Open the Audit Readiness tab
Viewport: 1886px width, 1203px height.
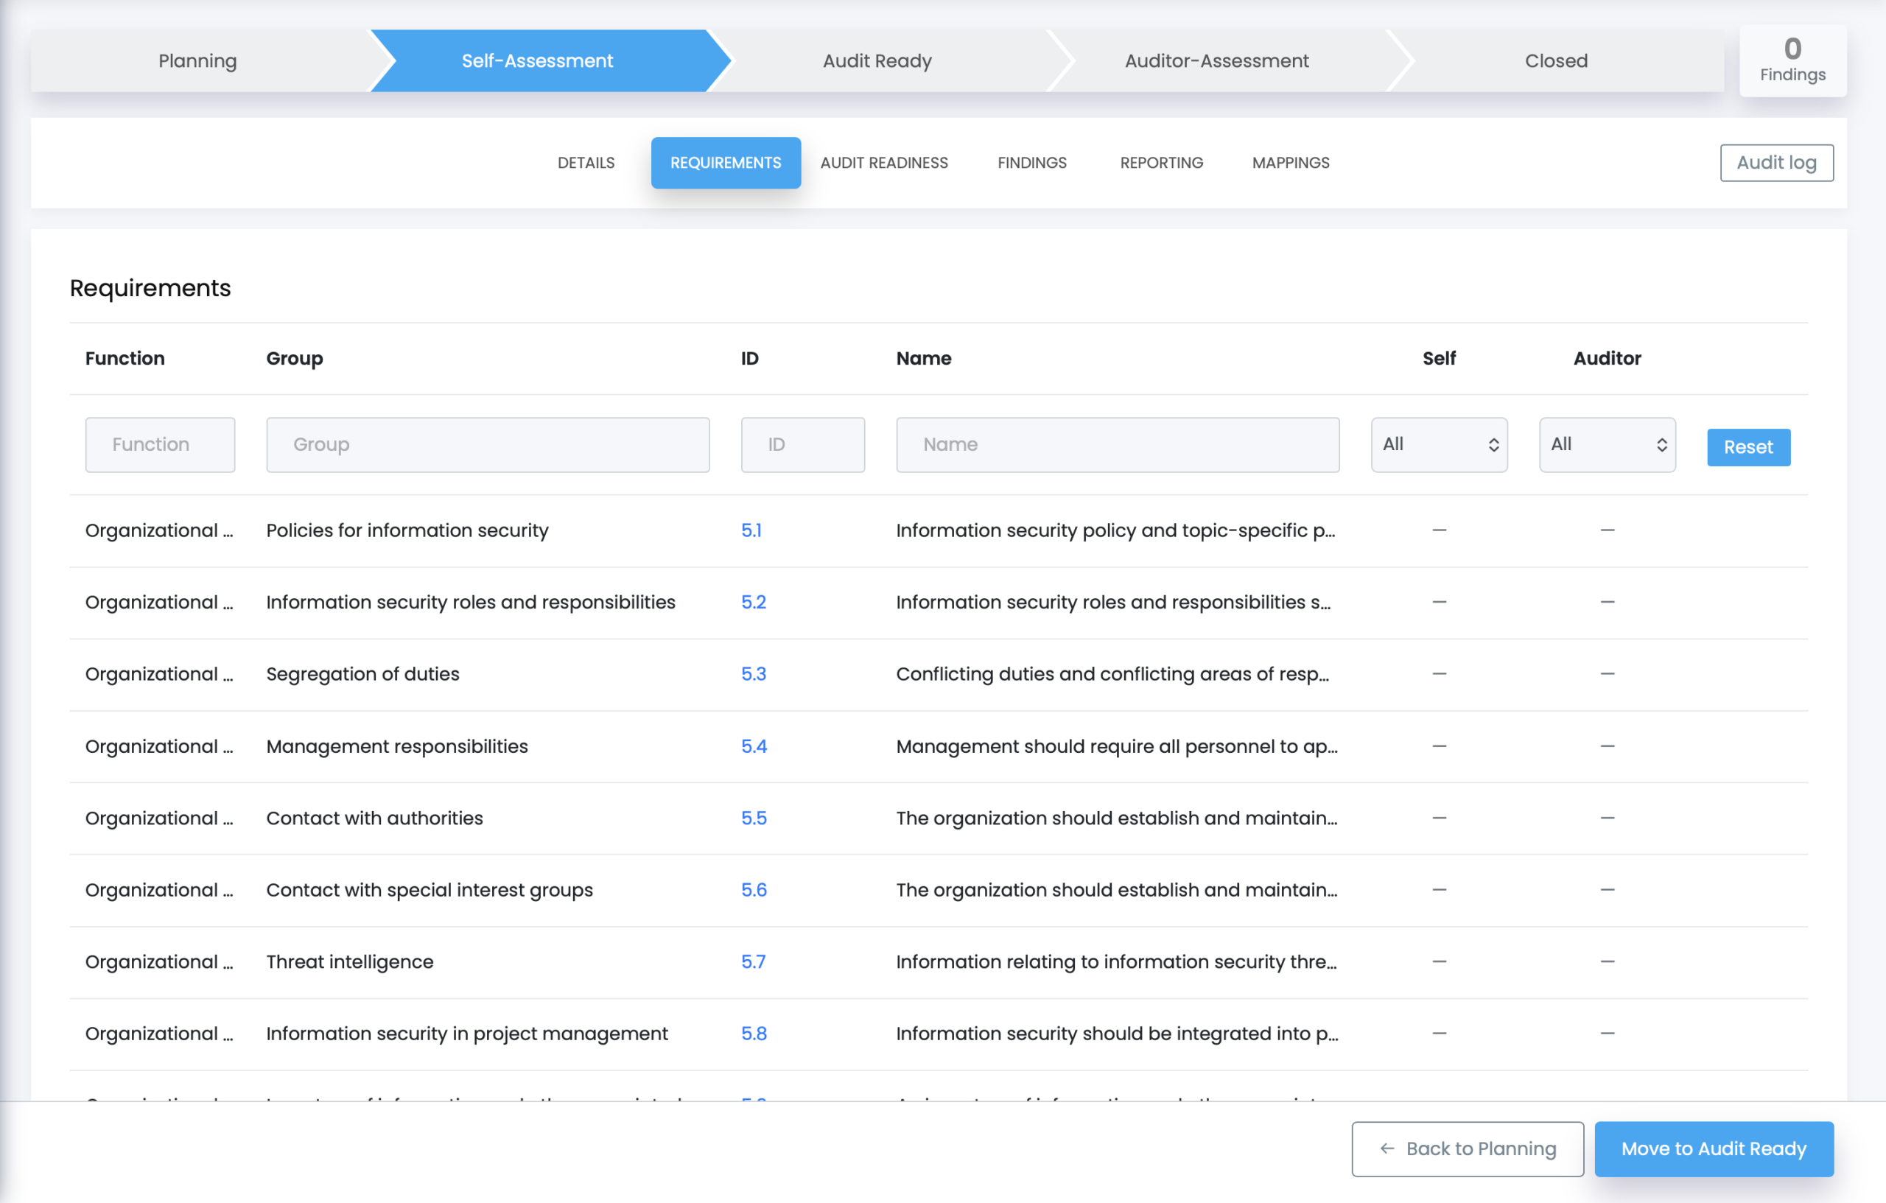[x=884, y=163]
